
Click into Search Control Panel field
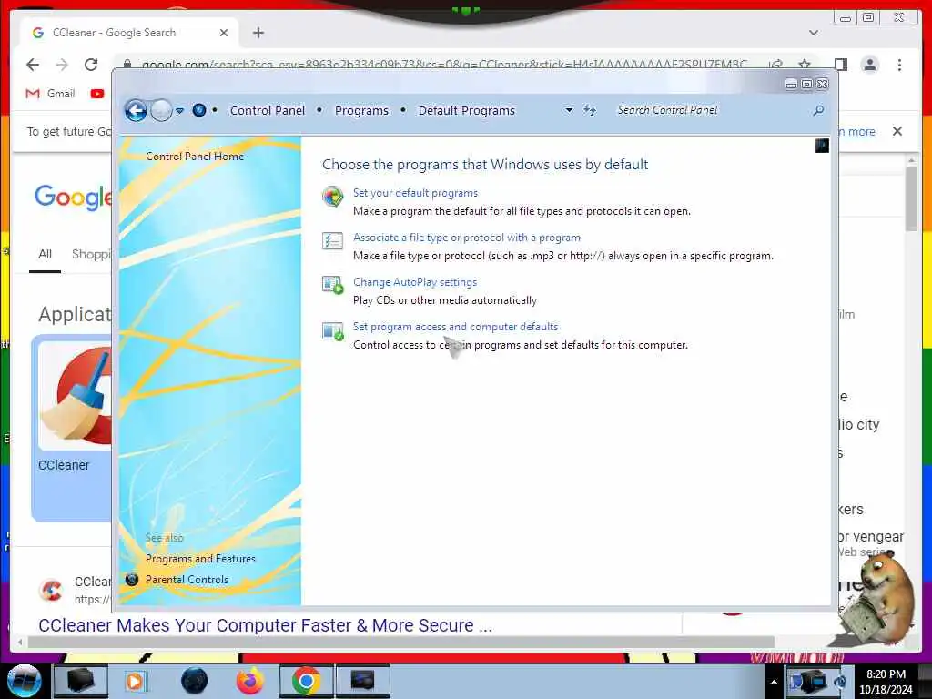(x=712, y=110)
